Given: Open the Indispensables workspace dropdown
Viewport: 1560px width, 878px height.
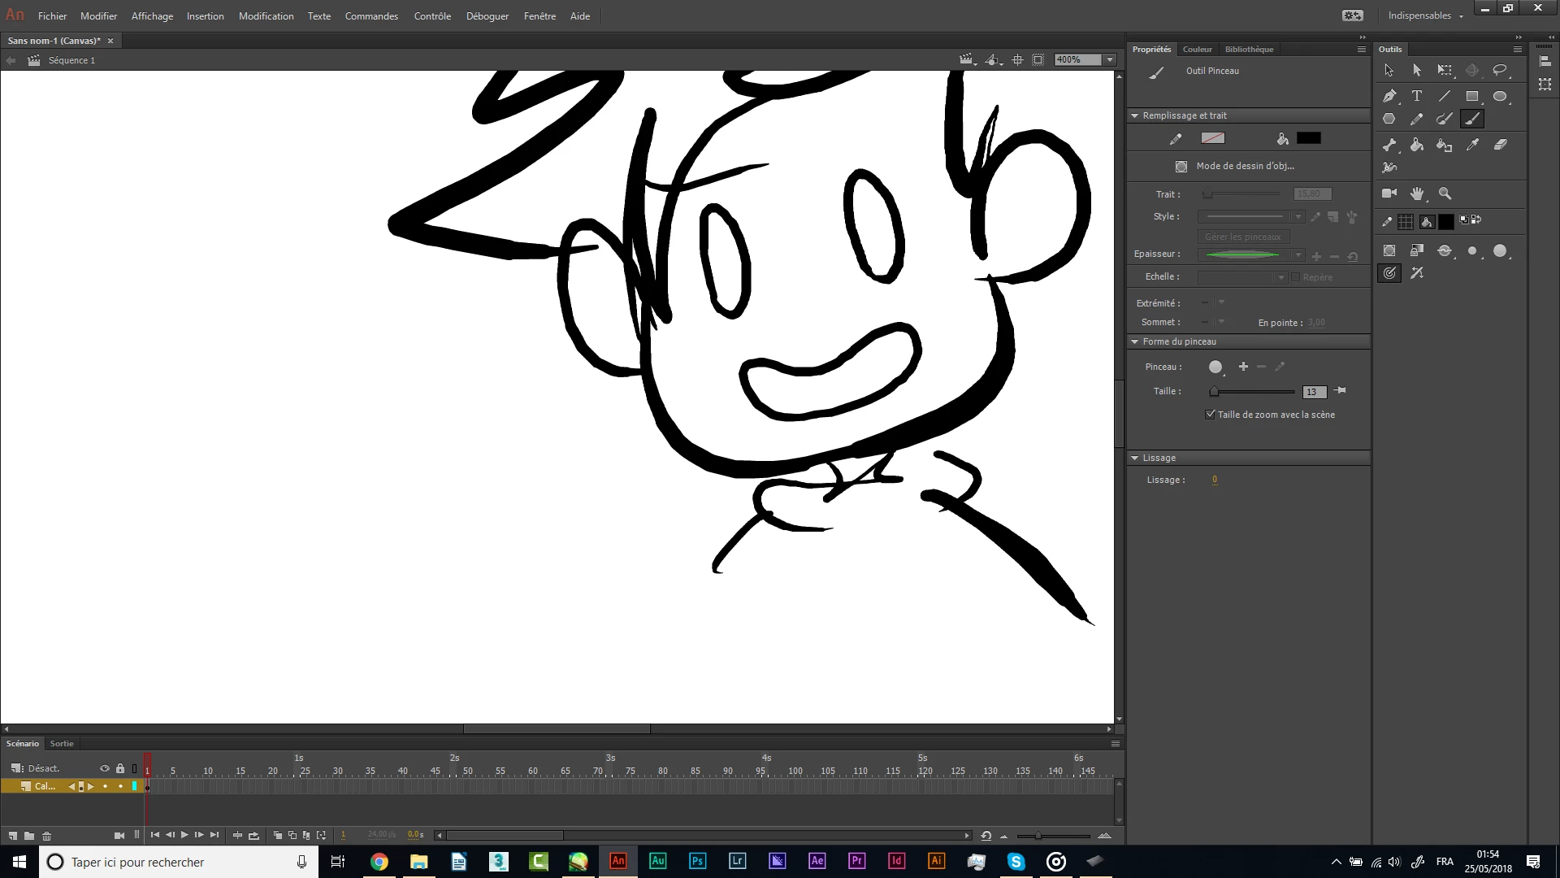Looking at the screenshot, I should [x=1425, y=15].
